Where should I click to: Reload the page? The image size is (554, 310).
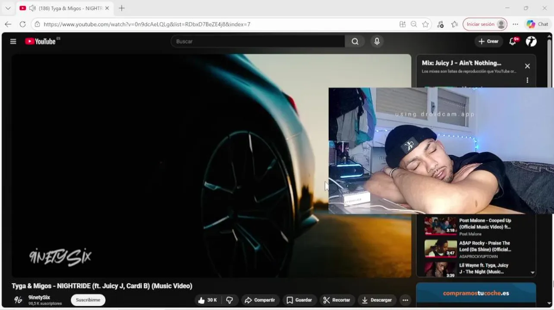pos(22,24)
